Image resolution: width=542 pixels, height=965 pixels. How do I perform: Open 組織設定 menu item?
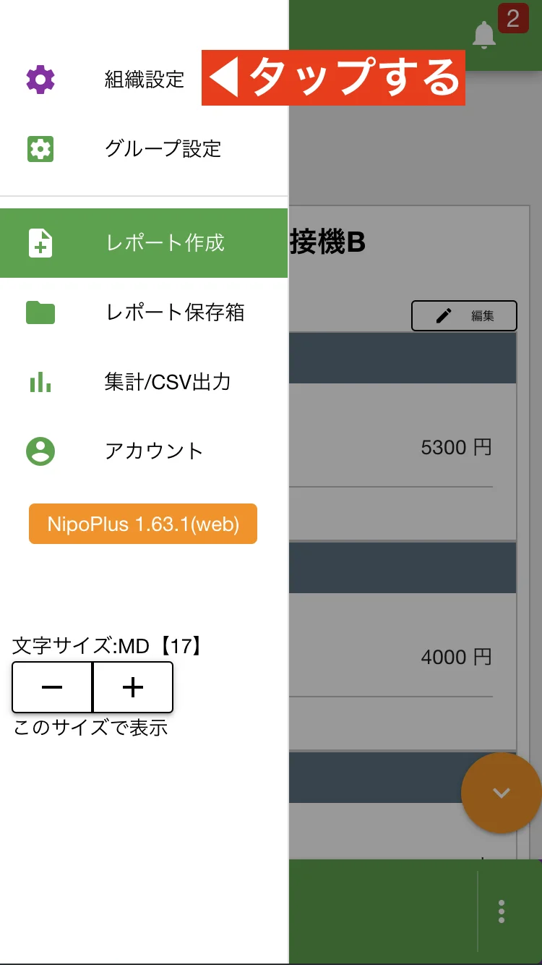pos(145,79)
